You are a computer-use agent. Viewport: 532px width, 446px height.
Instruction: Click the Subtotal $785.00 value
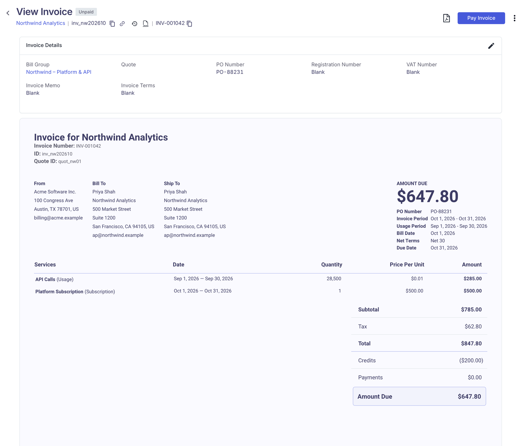tap(471, 310)
